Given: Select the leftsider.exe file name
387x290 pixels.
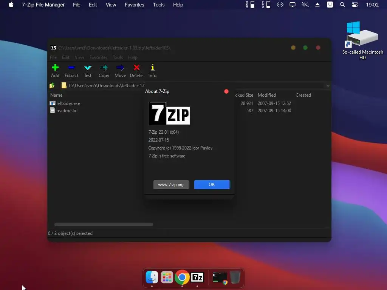Looking at the screenshot, I should [x=68, y=103].
